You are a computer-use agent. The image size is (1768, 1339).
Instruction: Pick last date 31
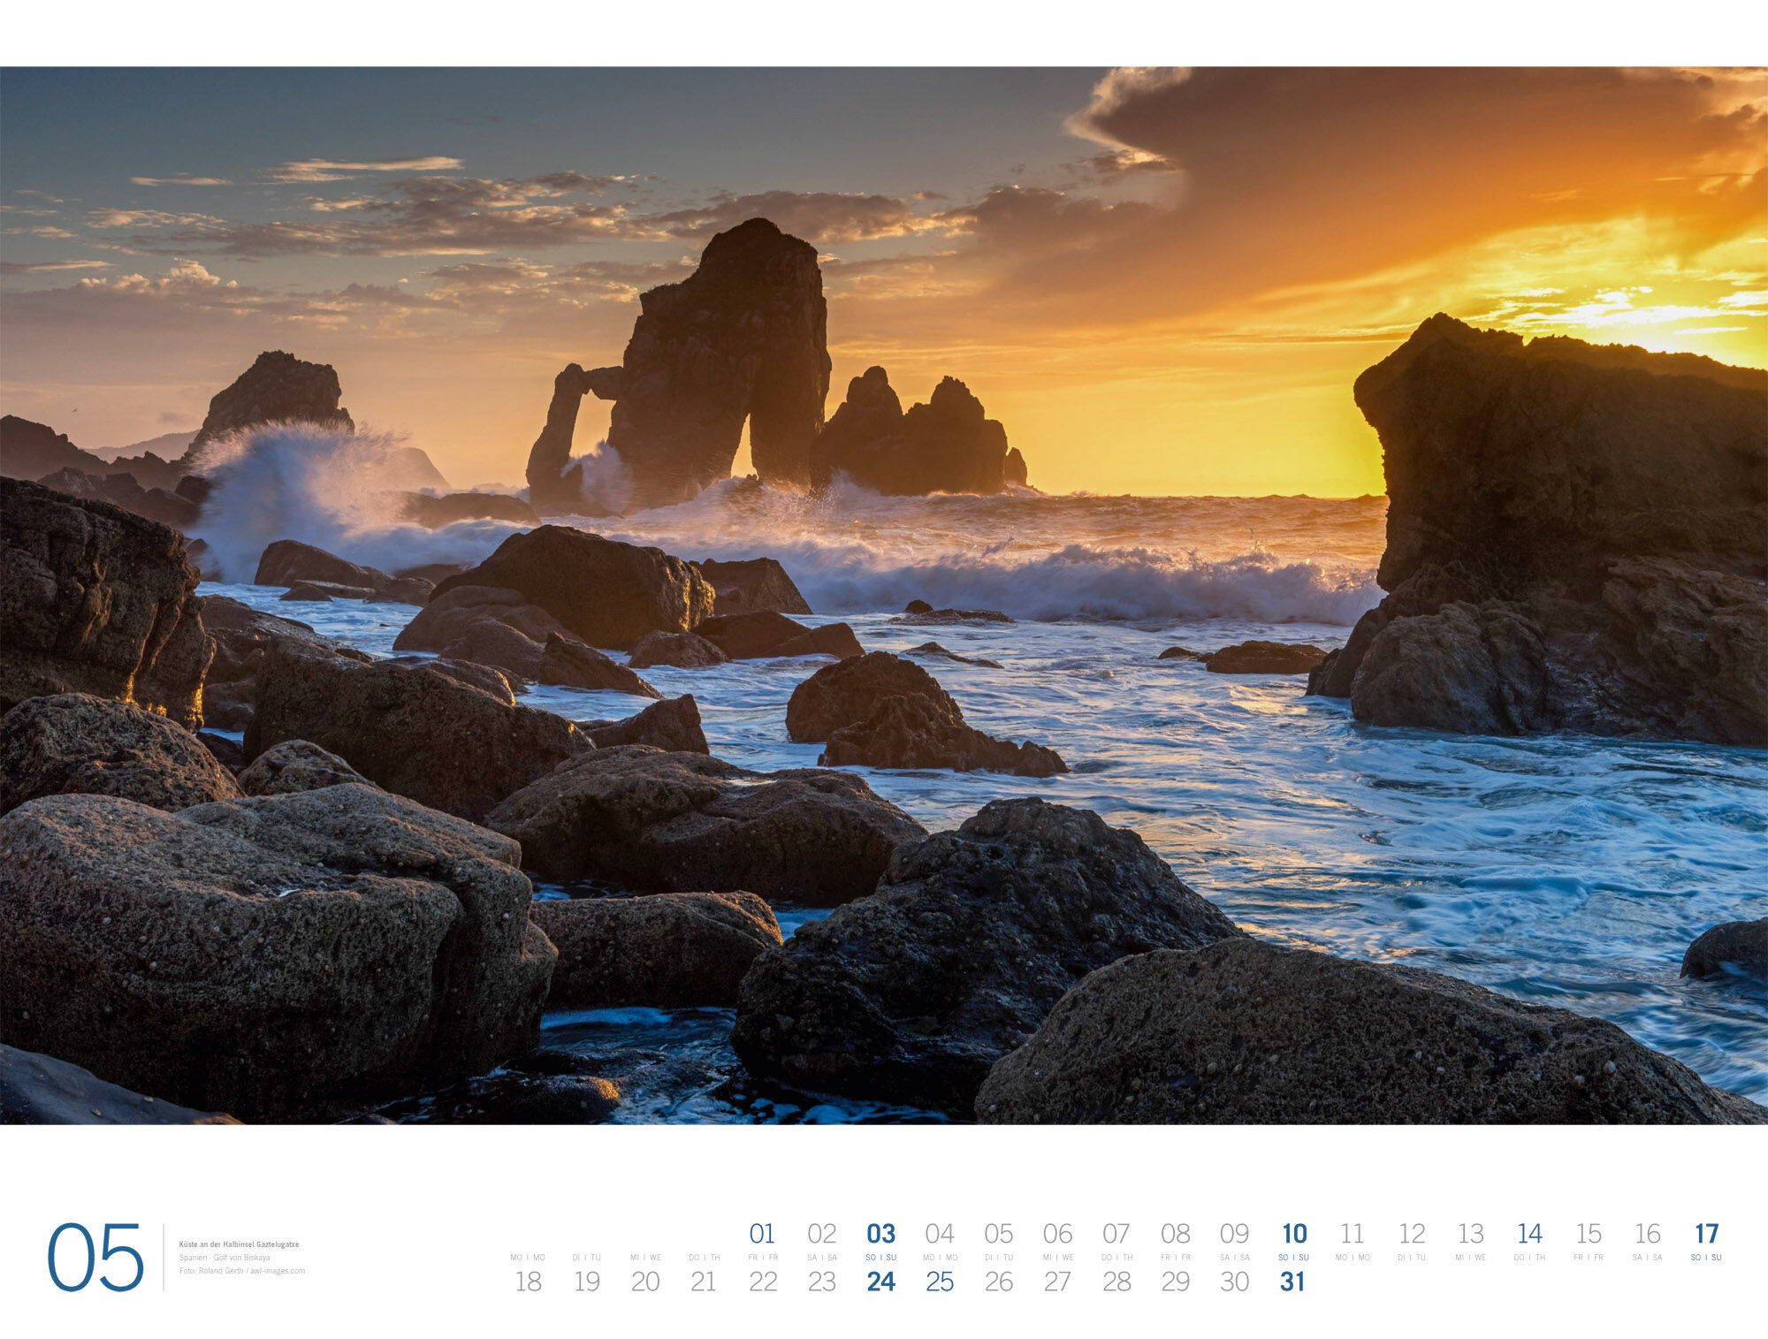1292,1282
